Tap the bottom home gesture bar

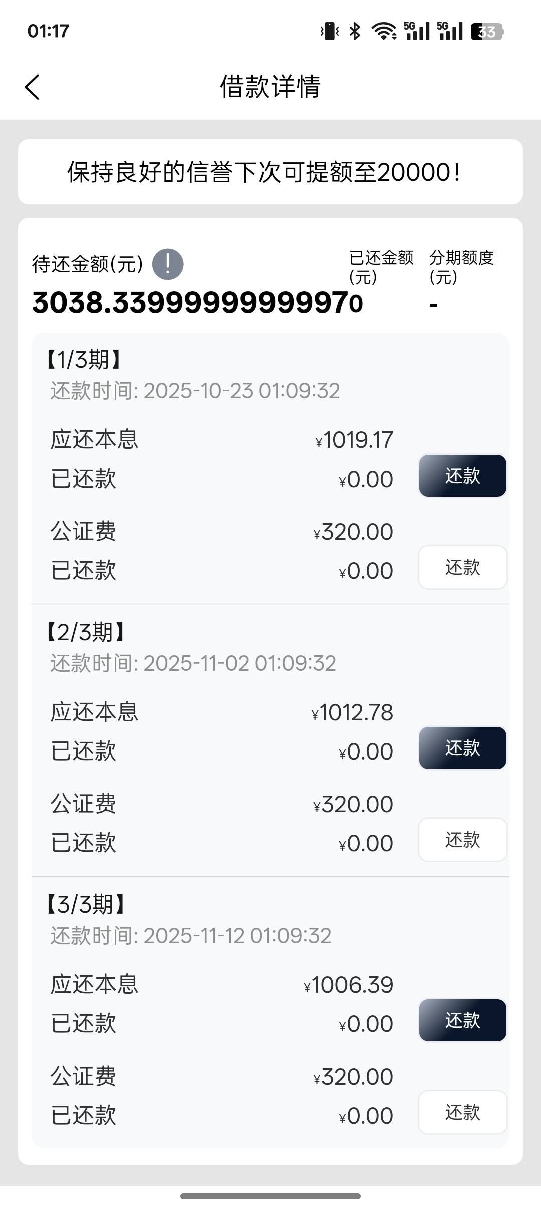(x=270, y=1196)
